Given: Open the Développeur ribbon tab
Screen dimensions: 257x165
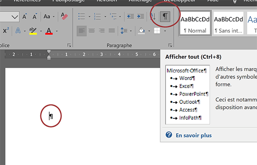Looking at the screenshot, I should click(x=179, y=1).
